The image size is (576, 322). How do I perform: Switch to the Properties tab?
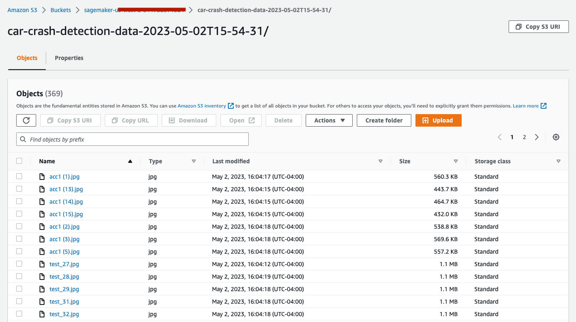(x=69, y=58)
